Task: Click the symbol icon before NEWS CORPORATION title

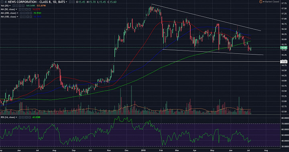Action: tap(6, 2)
